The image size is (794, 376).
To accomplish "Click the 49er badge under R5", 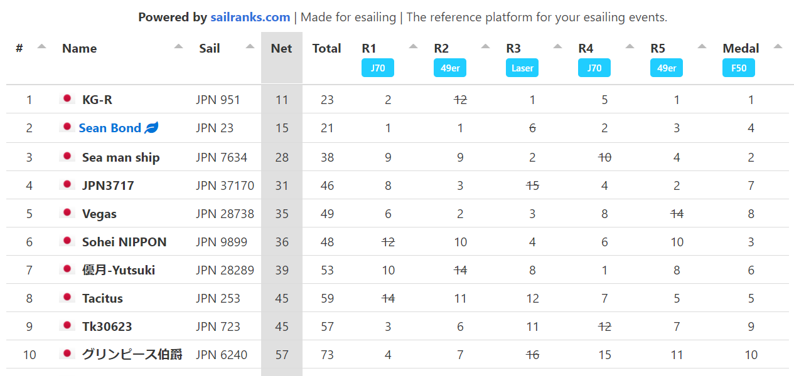I will (x=667, y=68).
